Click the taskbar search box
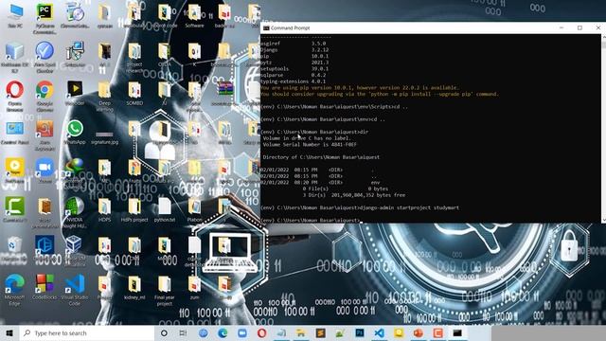 (87, 332)
